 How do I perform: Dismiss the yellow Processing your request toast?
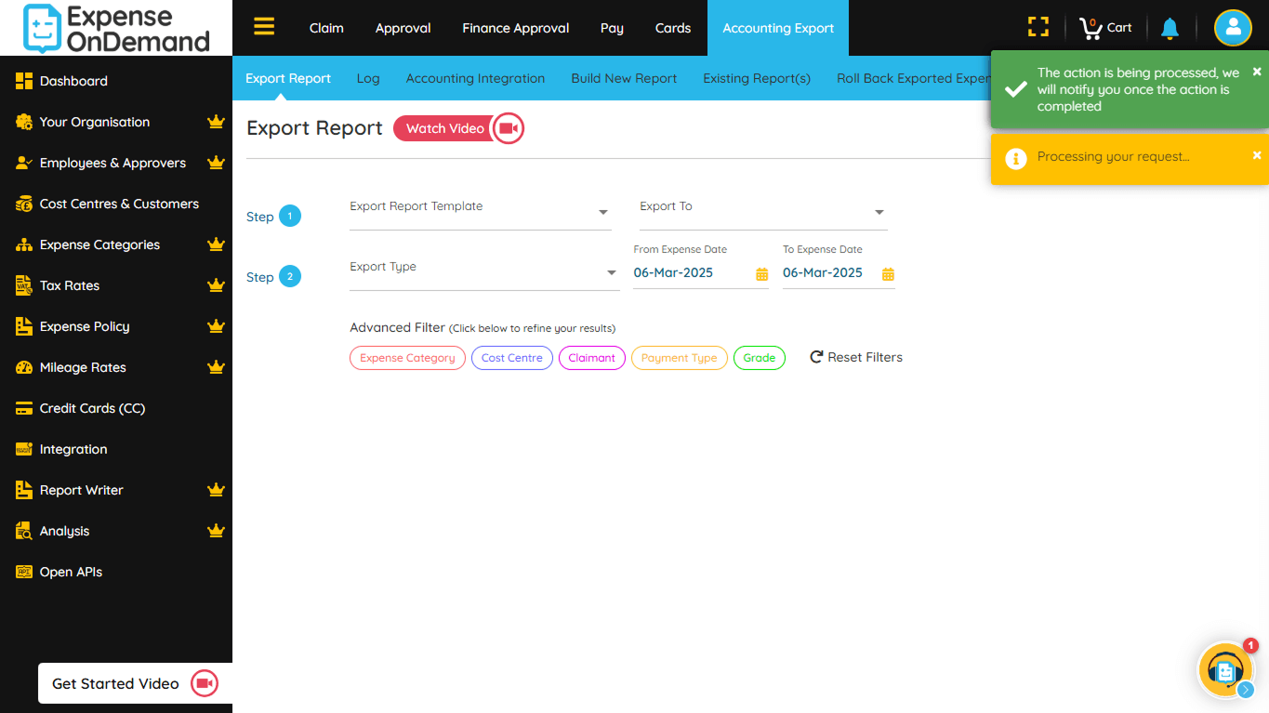point(1257,155)
